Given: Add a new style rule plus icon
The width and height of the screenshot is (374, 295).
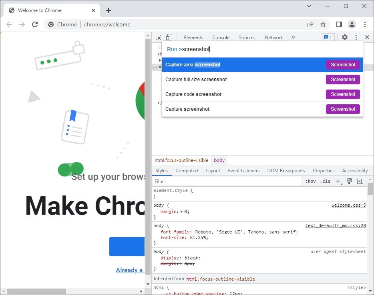Looking at the screenshot, I should click(338, 181).
